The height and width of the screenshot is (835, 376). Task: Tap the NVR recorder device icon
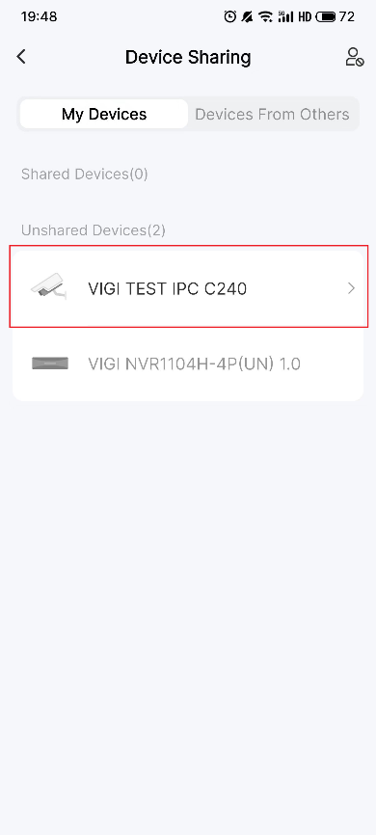pos(49,364)
